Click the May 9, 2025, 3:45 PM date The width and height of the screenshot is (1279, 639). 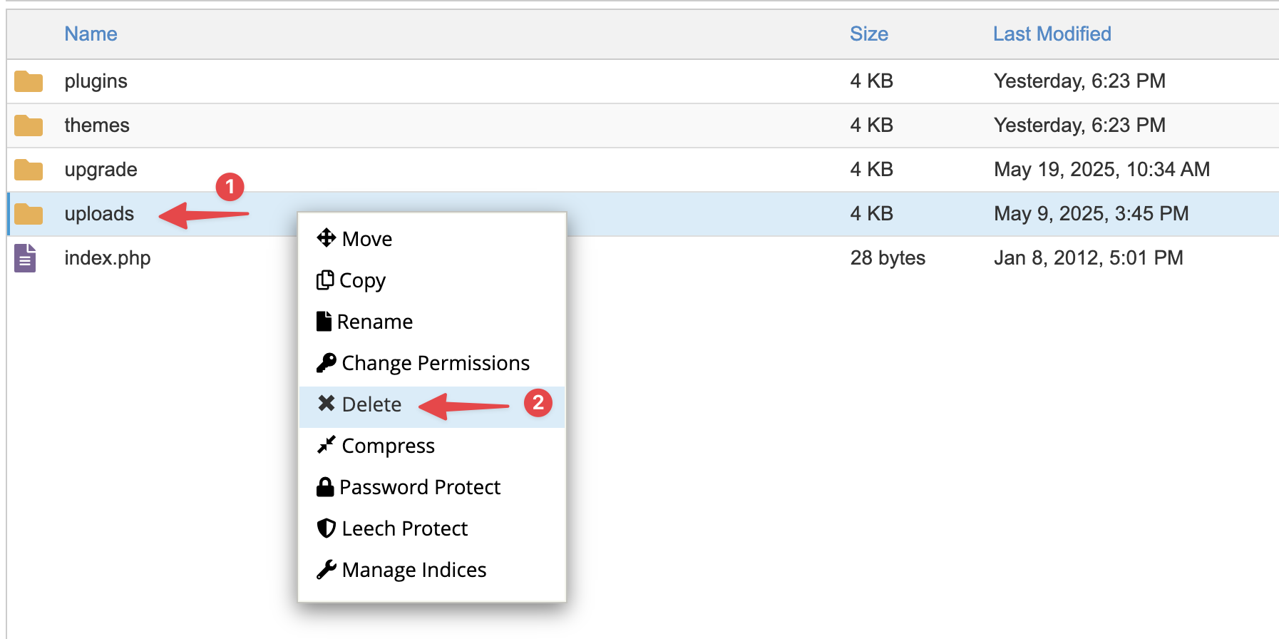click(x=1091, y=214)
